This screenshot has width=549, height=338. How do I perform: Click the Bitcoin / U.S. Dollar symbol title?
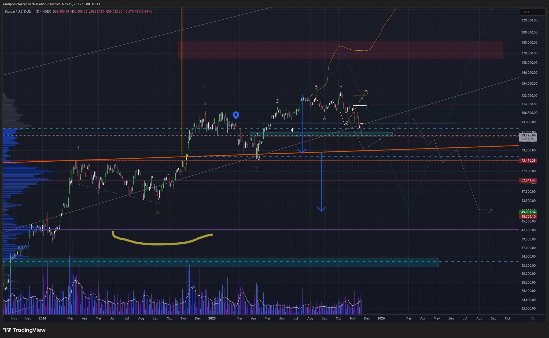(x=19, y=12)
